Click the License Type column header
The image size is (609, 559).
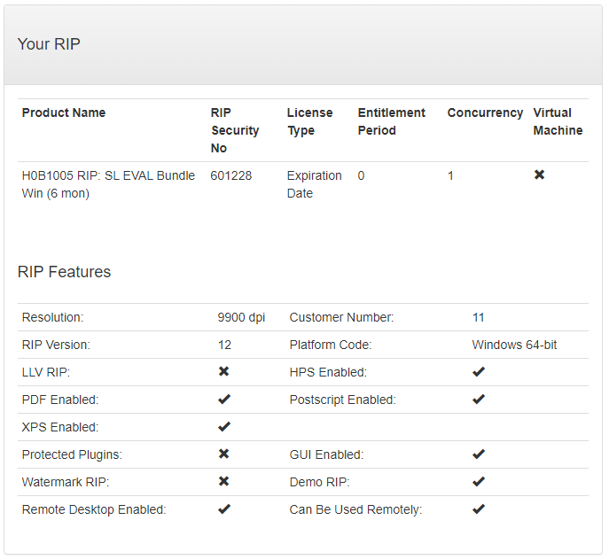coord(309,121)
